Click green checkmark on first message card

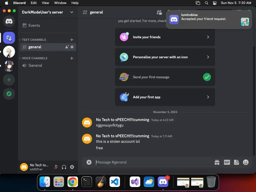pyautogui.click(x=207, y=77)
